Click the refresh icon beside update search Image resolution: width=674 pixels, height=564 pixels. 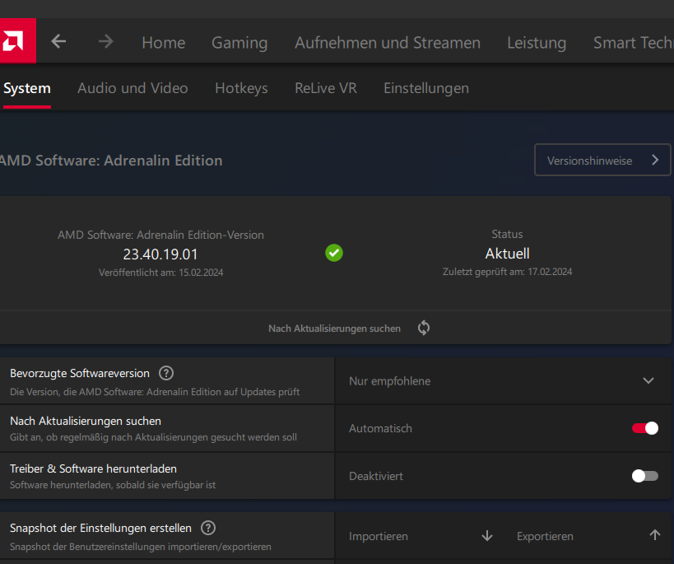[x=424, y=328]
